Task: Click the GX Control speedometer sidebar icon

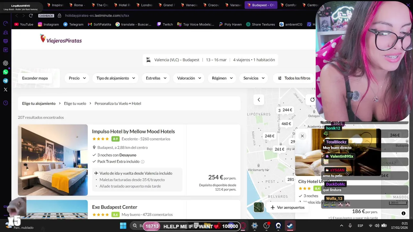Action: [x=5, y=24]
